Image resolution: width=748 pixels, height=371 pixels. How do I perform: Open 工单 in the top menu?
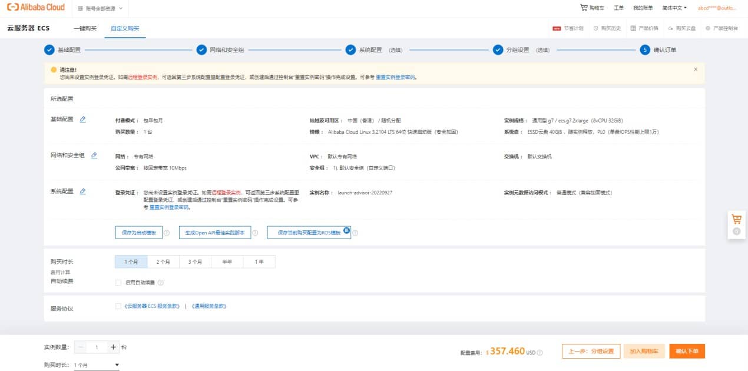pyautogui.click(x=619, y=8)
